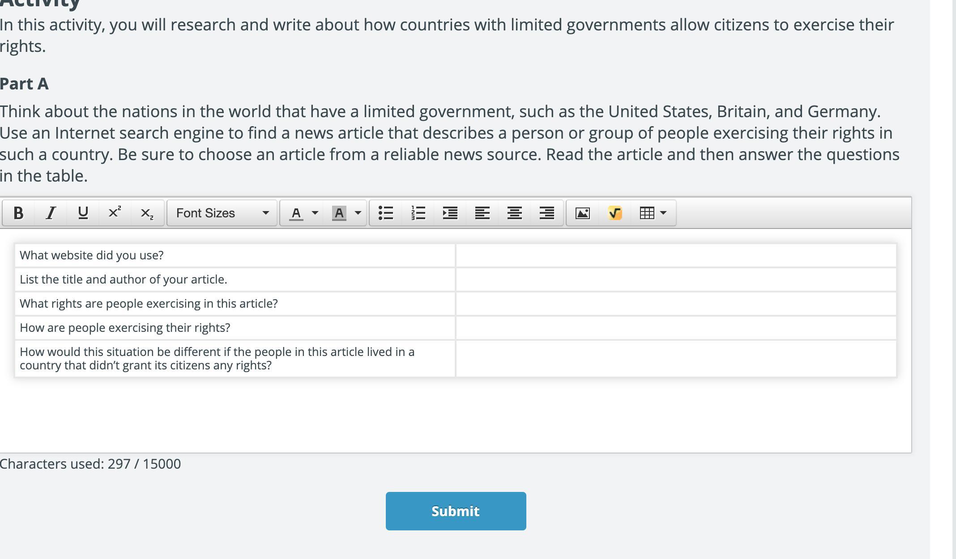Expand the background color picker arrow

(358, 213)
